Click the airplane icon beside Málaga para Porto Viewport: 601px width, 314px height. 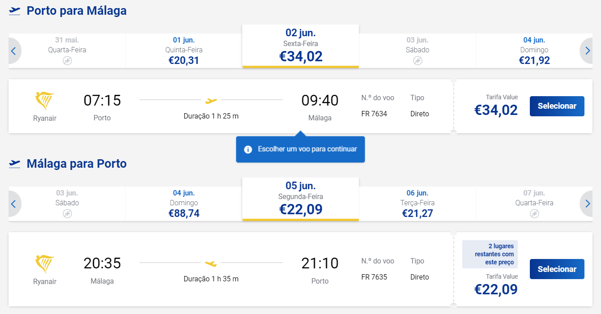click(15, 164)
